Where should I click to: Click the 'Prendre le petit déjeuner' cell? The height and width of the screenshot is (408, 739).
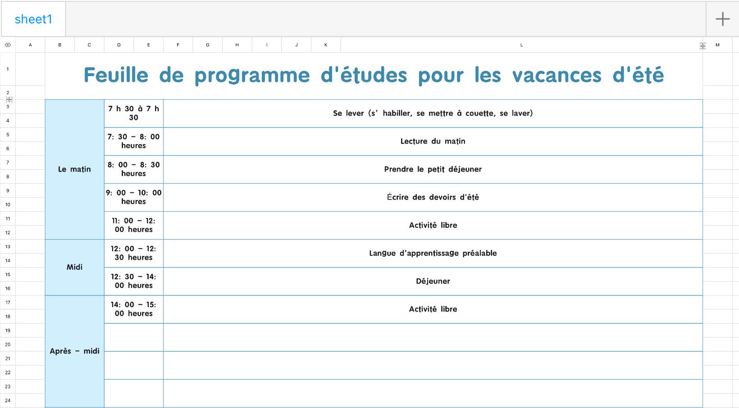(x=433, y=169)
